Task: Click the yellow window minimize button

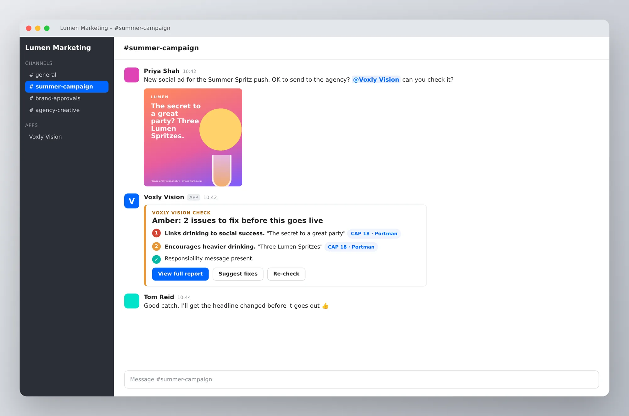Action: pyautogui.click(x=38, y=28)
